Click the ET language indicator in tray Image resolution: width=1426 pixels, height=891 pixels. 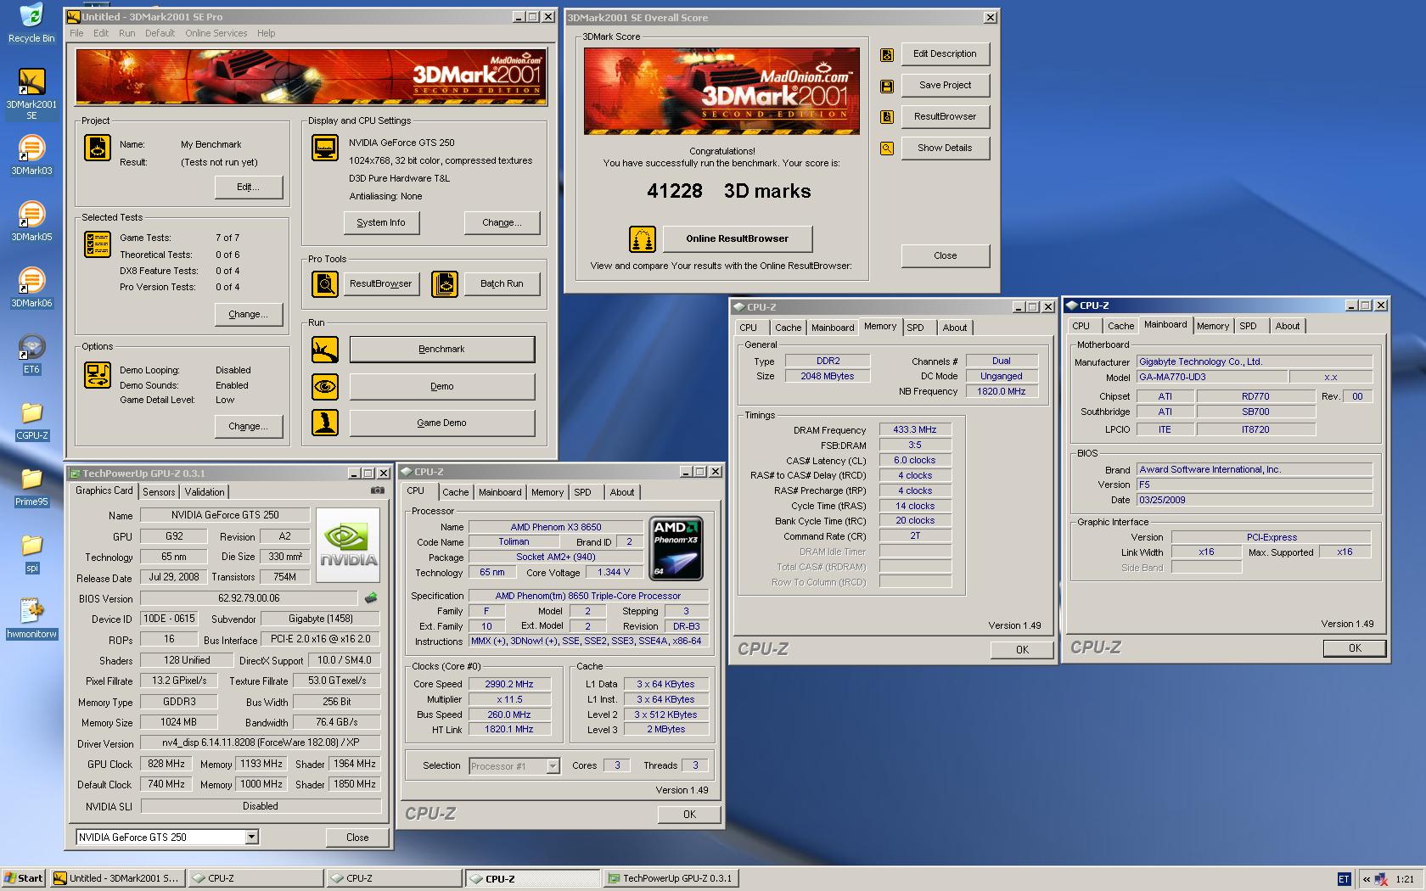coord(1344,879)
